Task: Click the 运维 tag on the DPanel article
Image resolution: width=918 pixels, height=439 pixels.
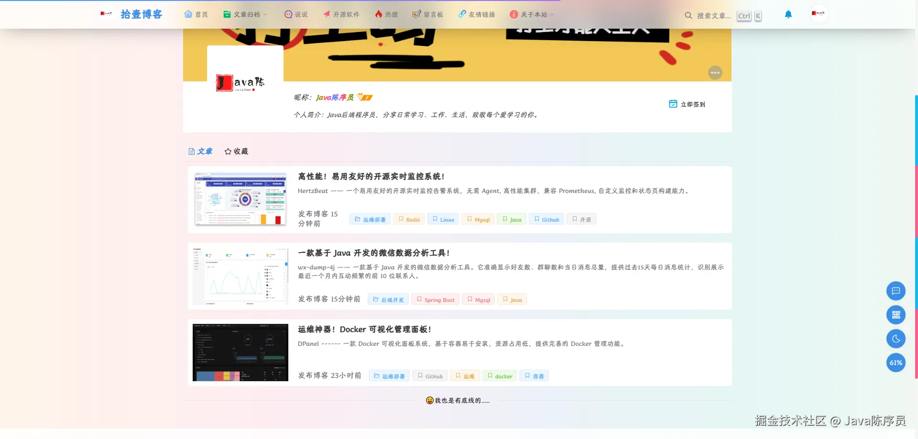Action: [465, 376]
